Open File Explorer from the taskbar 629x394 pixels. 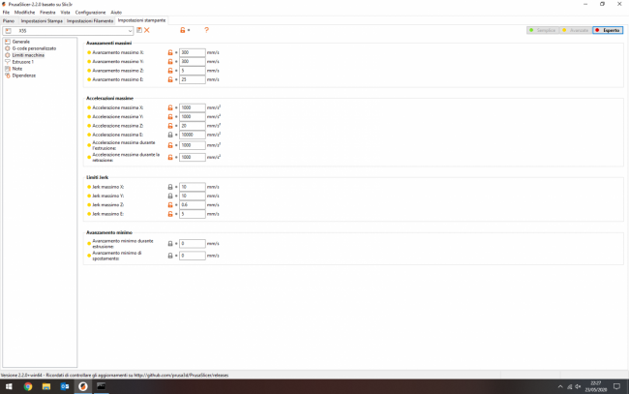46,386
